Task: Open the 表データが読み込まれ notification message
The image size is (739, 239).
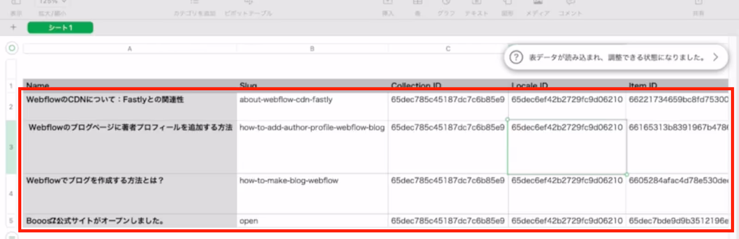Action: (x=617, y=58)
